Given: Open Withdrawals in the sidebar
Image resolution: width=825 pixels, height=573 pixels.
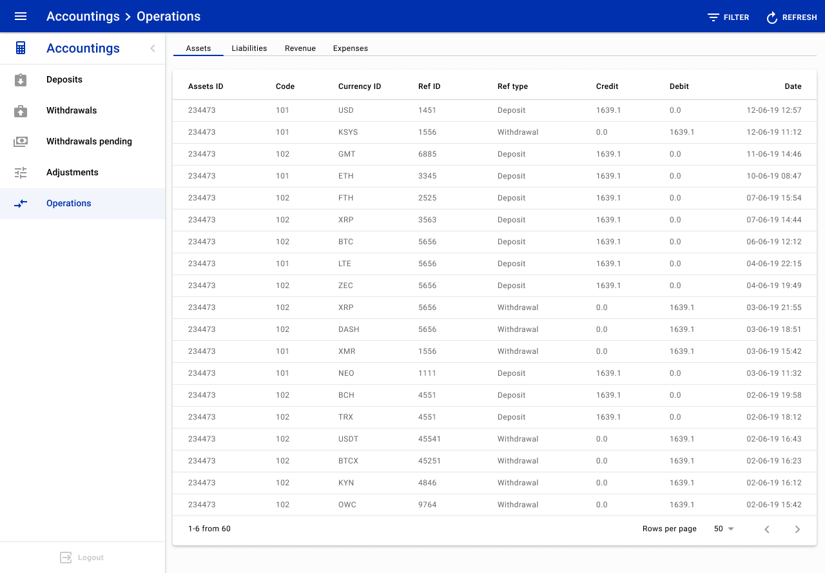Looking at the screenshot, I should click(82, 111).
